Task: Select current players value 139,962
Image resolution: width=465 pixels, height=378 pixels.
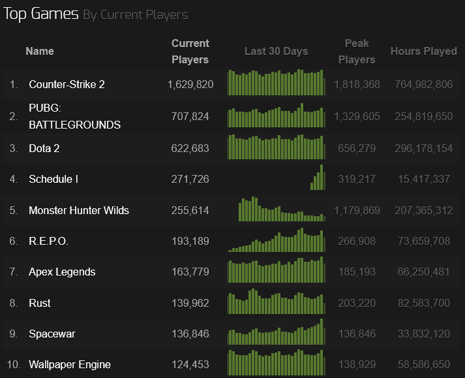Action: pyautogui.click(x=190, y=303)
